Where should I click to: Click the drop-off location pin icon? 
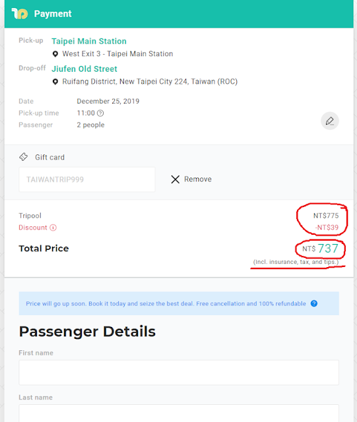tap(55, 82)
